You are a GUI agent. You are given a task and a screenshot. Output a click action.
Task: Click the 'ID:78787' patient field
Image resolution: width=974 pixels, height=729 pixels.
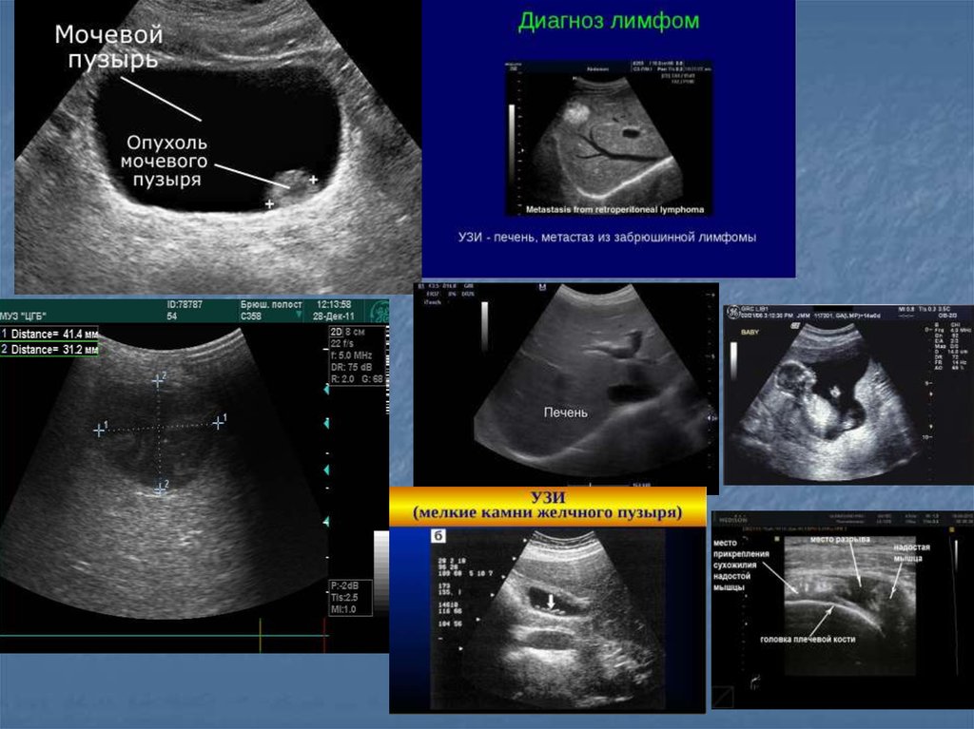click(185, 305)
